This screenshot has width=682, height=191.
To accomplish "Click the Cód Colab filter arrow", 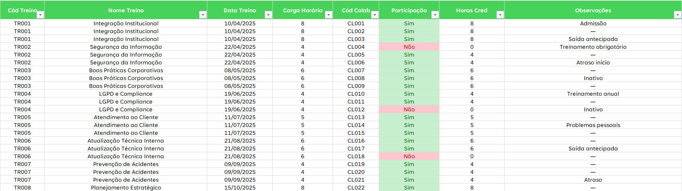I will [x=375, y=15].
